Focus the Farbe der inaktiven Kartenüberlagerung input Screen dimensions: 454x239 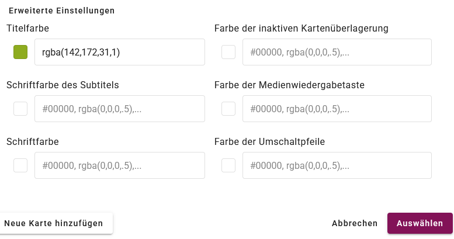(337, 52)
